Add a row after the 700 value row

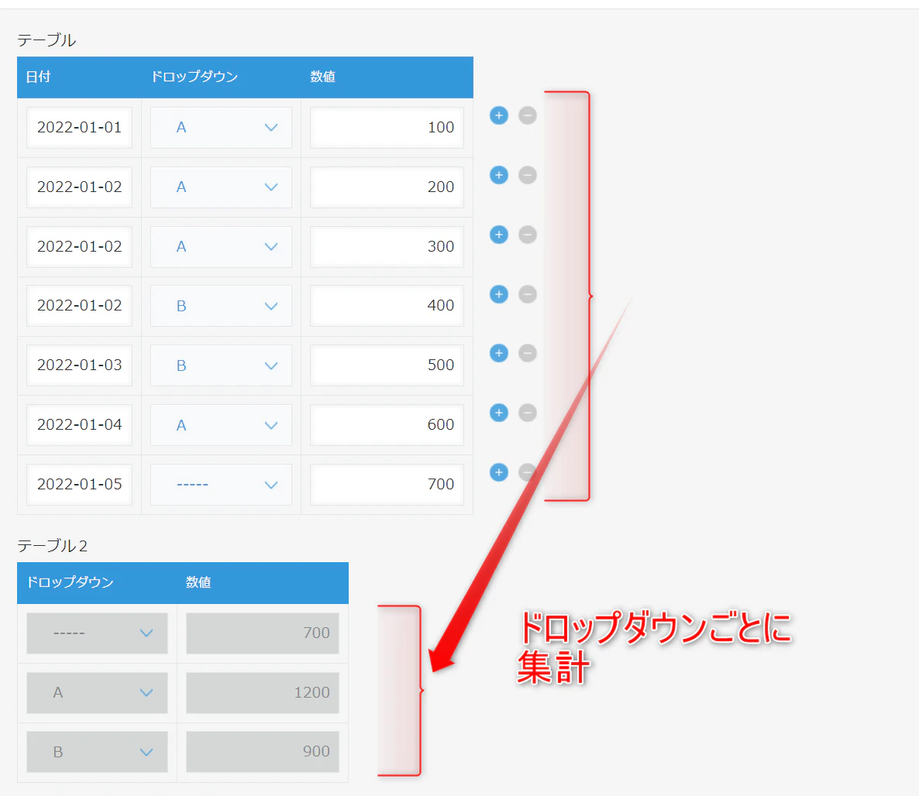(499, 472)
